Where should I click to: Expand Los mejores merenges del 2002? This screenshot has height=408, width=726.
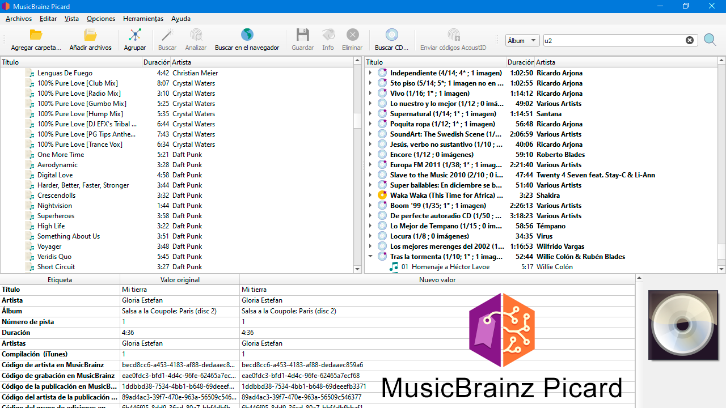coord(370,246)
